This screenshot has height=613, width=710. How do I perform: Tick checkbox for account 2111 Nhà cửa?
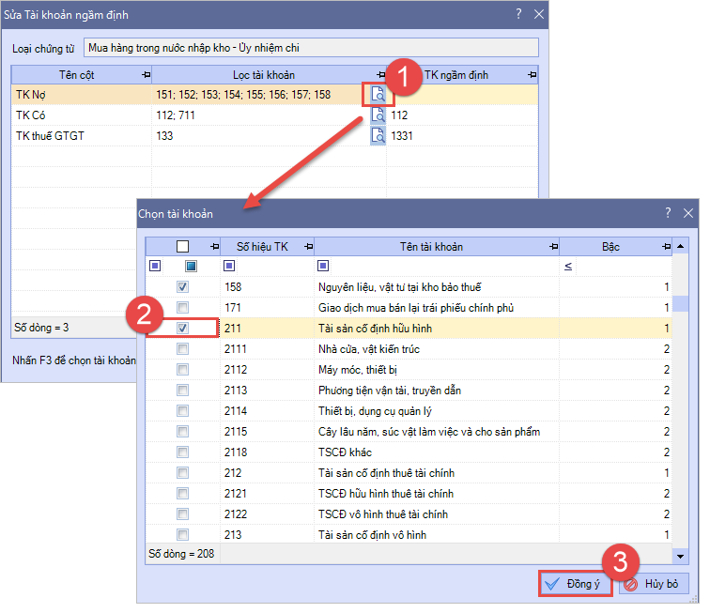183,349
